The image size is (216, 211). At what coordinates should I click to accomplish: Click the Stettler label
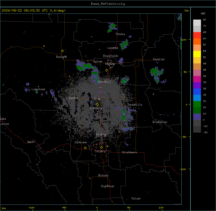(x=159, y=59)
